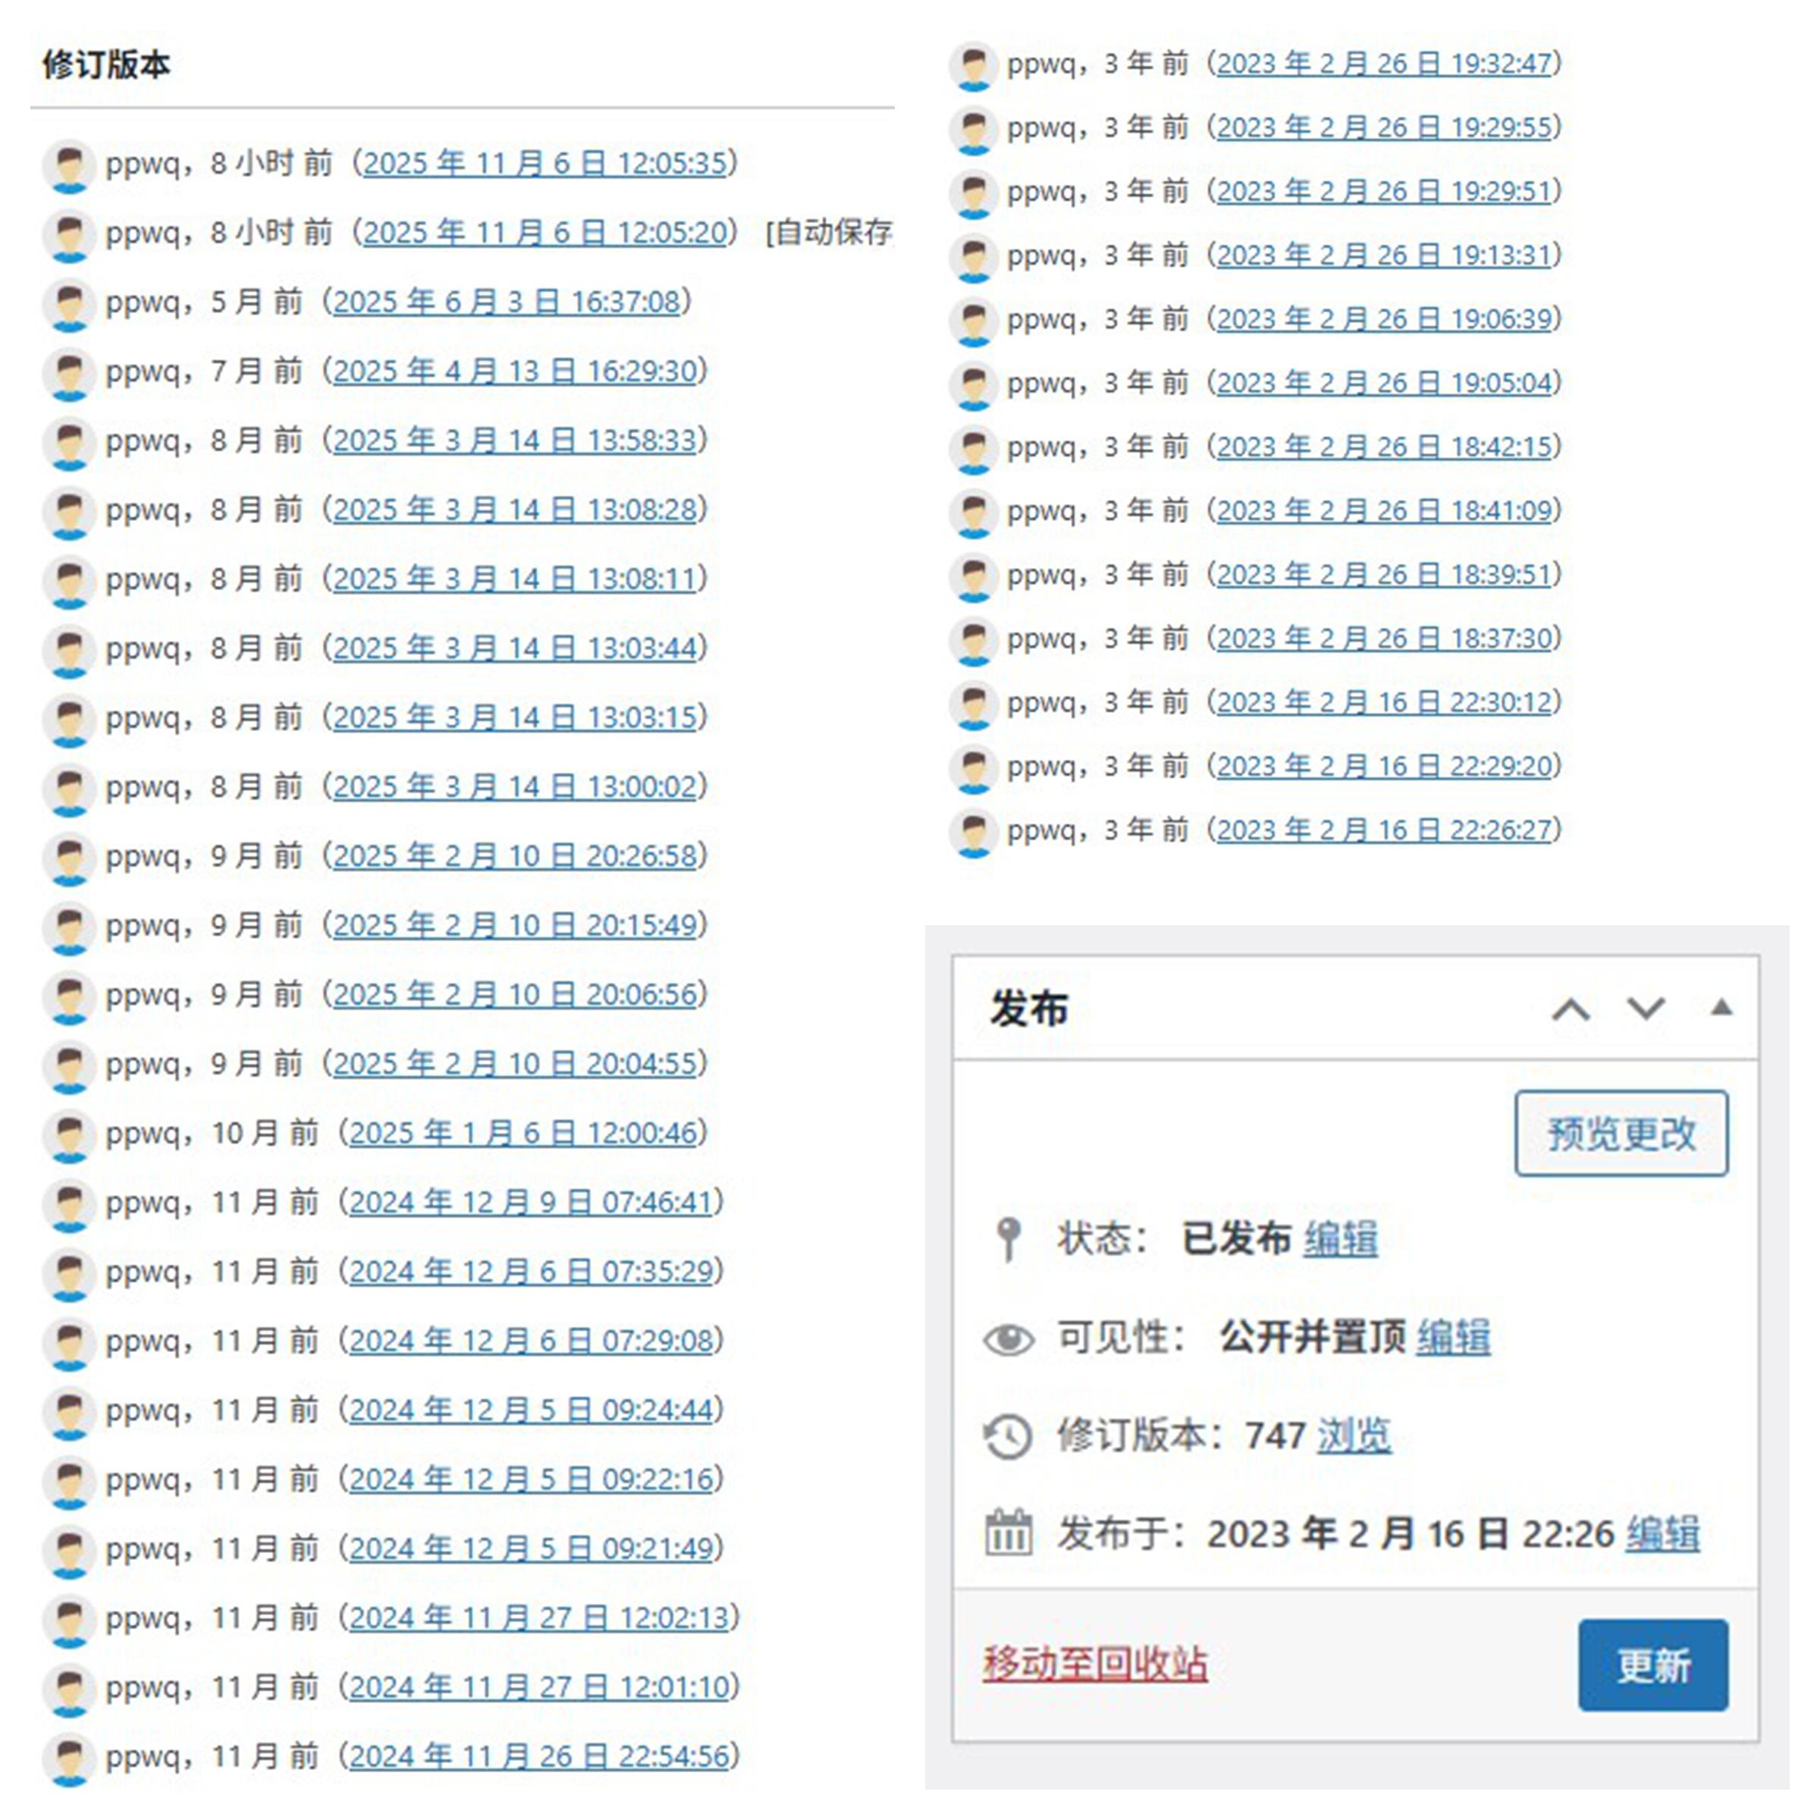Image resolution: width=1820 pixels, height=1820 pixels.
Task: Move the Publish box down with the chevron
Action: coord(1646,1009)
